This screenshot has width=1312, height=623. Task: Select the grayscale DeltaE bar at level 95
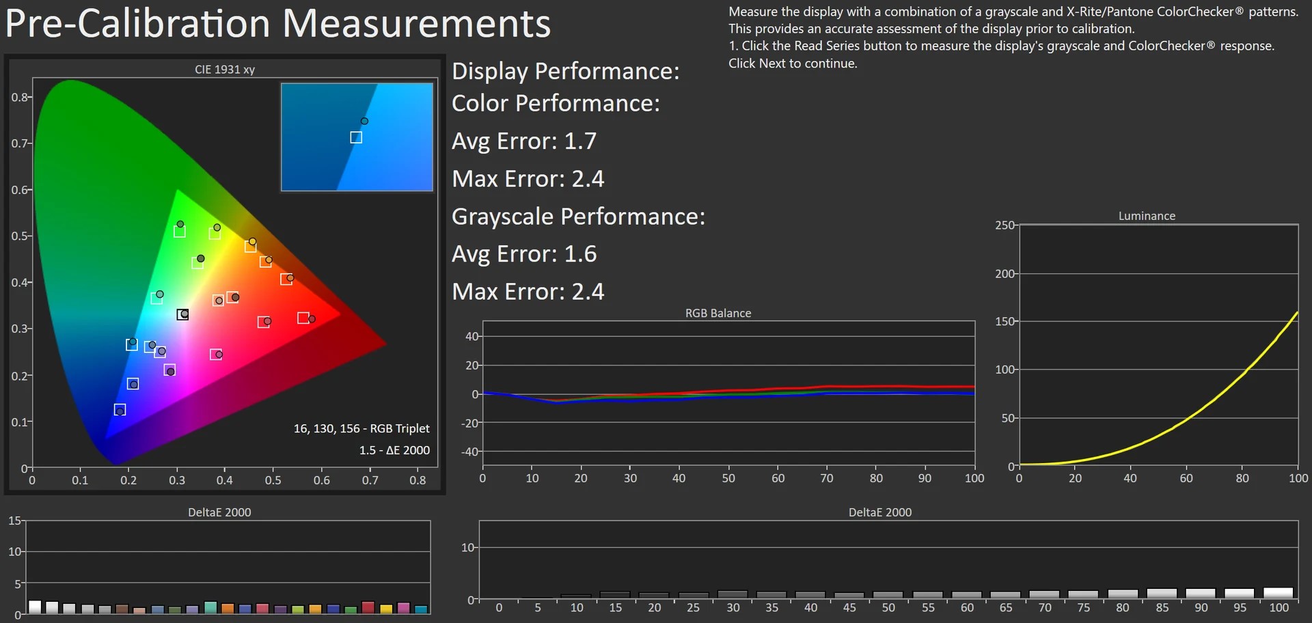click(1240, 594)
